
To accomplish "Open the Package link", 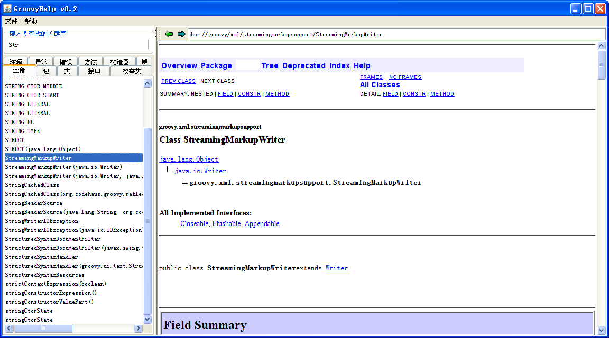I will (216, 65).
